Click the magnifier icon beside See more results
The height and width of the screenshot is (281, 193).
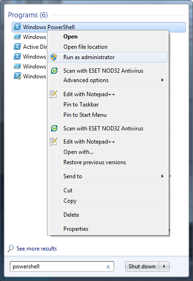(11, 248)
